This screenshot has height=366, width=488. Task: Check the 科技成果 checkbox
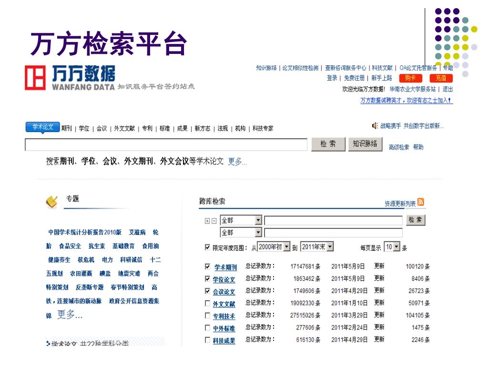pyautogui.click(x=208, y=340)
